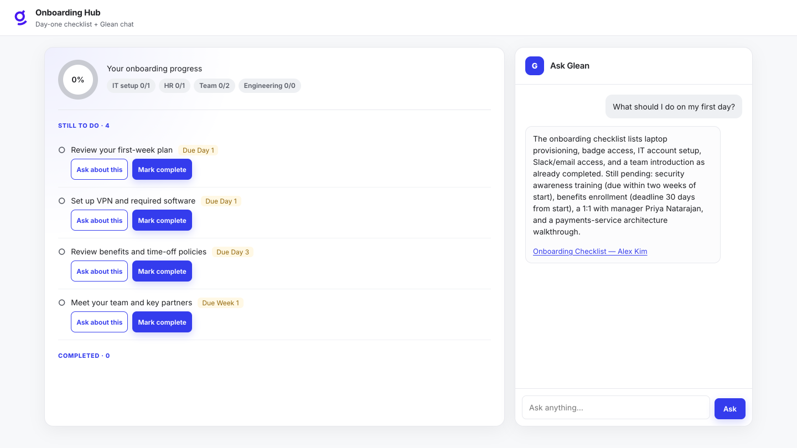The height and width of the screenshot is (448, 797).
Task: Mark Review benefits and time-off policies complete
Action: coord(162,271)
